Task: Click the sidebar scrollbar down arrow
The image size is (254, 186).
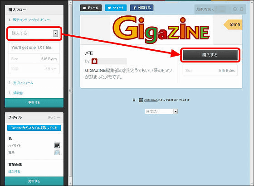Action: [x=70, y=184]
